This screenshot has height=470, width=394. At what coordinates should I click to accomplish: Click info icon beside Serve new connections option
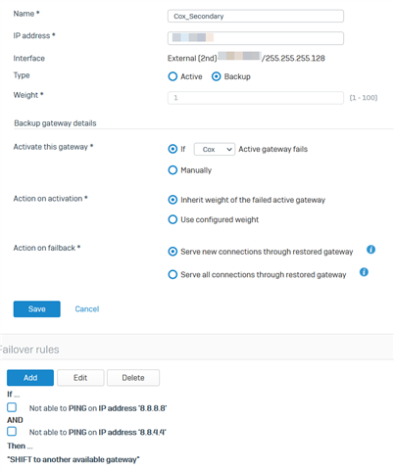[370, 250]
